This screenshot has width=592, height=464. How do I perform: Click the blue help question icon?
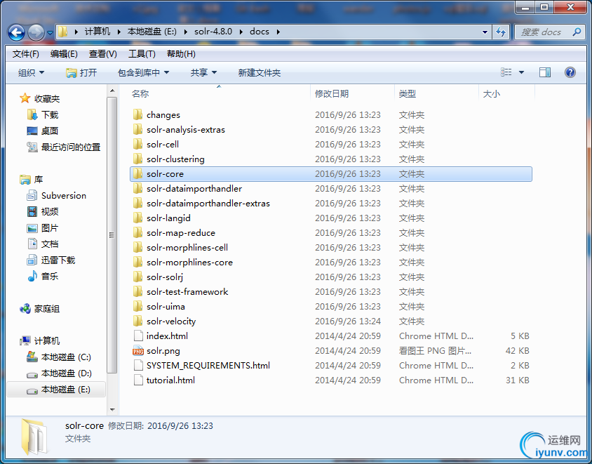tap(570, 72)
